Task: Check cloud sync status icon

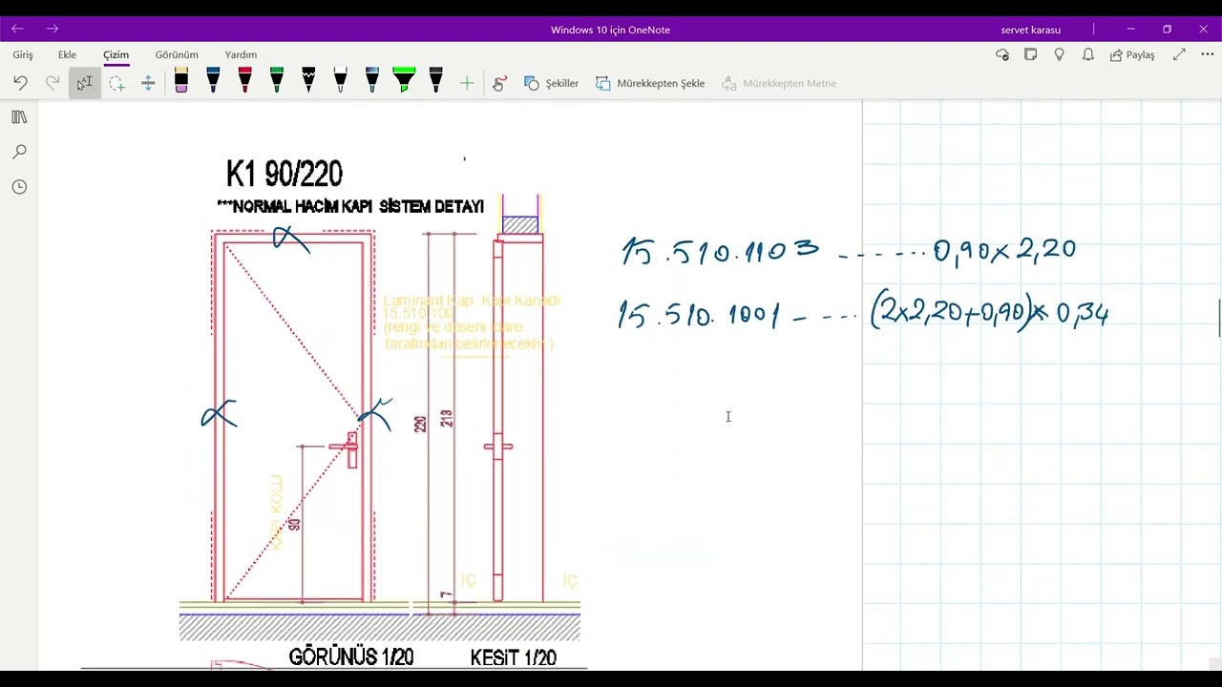Action: [1002, 55]
